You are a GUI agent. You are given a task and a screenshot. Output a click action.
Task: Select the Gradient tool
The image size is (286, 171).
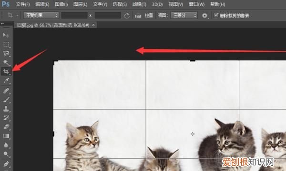(6, 136)
